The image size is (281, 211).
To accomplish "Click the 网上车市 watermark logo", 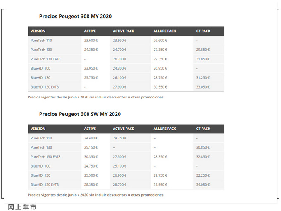I will (x=22, y=207).
